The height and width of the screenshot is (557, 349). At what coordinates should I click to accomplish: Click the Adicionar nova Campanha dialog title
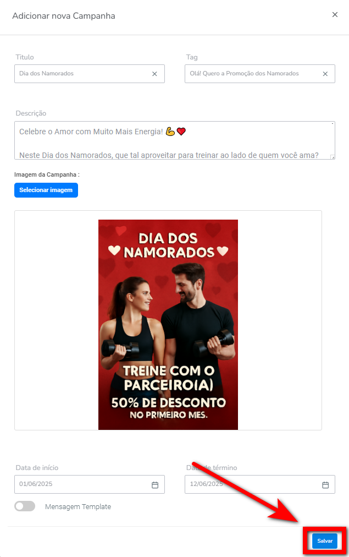pyautogui.click(x=64, y=16)
